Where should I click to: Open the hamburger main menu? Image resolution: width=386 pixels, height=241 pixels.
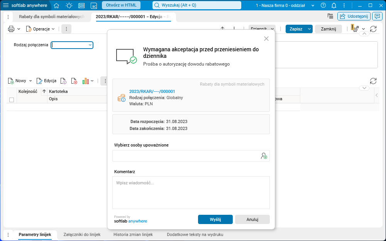coord(6,5)
